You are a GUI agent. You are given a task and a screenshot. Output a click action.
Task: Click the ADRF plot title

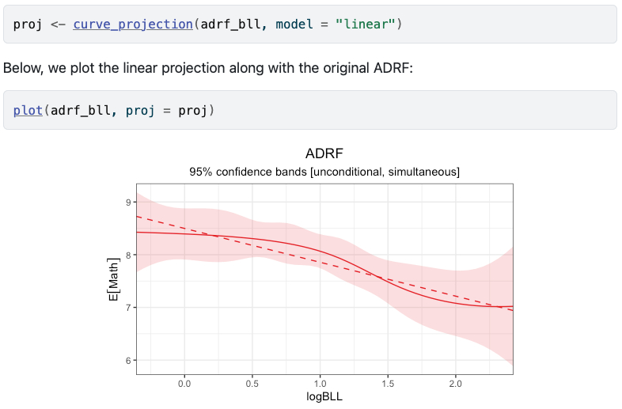click(x=324, y=153)
